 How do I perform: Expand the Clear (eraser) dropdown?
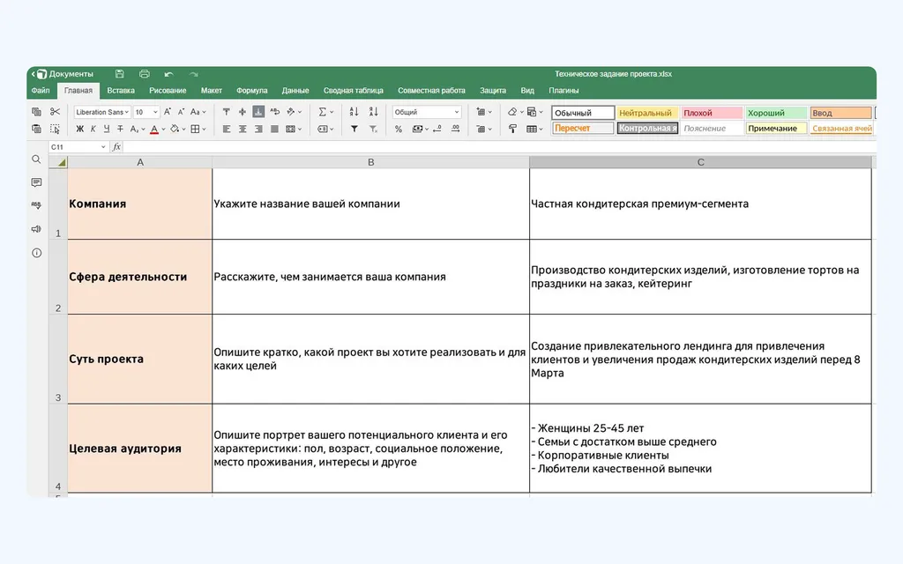(521, 112)
